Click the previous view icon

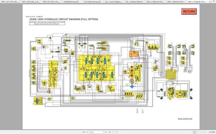coord(113,132)
